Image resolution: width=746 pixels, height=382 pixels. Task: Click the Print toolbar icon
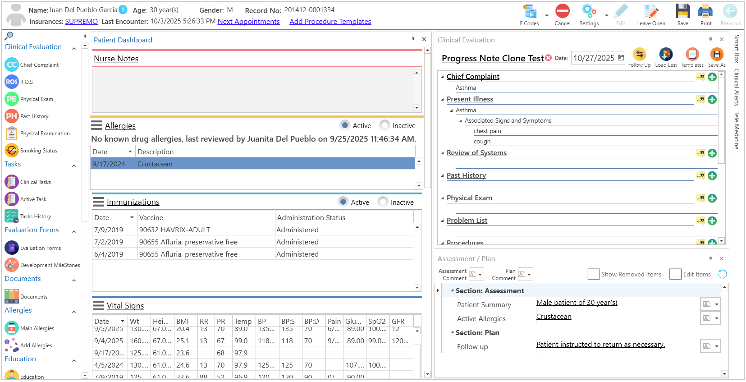[x=706, y=12]
